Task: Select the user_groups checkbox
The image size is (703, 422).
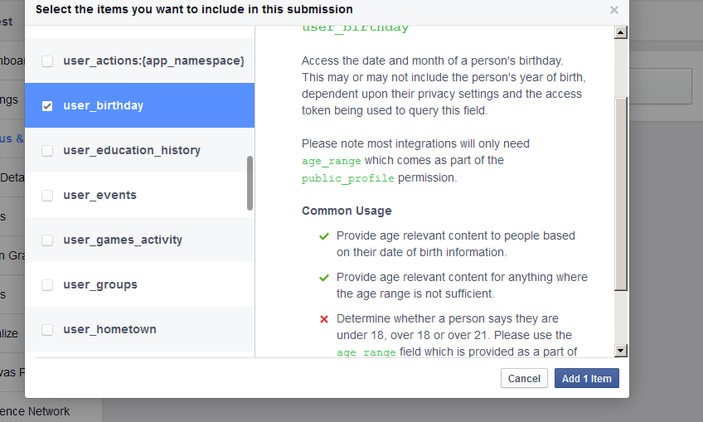Action: point(47,285)
